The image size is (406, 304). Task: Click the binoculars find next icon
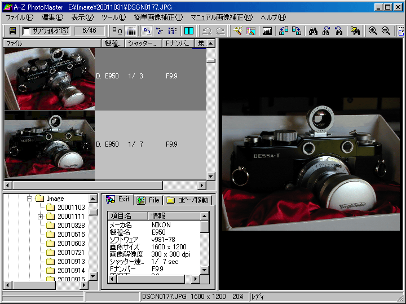tap(338, 31)
